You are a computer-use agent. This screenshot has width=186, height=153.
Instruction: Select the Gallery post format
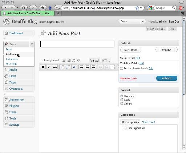pyautogui.click(x=122, y=103)
